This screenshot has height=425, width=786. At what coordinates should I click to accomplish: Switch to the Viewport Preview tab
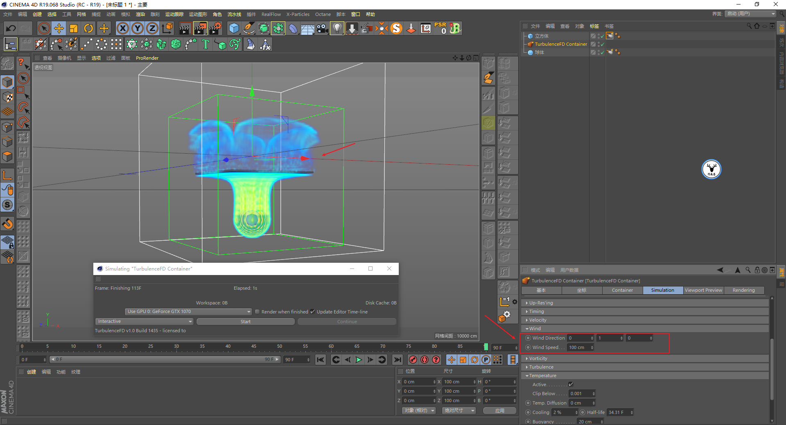click(703, 290)
